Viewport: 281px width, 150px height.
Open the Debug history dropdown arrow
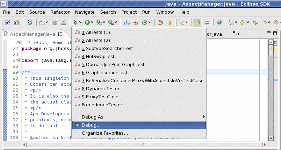click(x=80, y=22)
